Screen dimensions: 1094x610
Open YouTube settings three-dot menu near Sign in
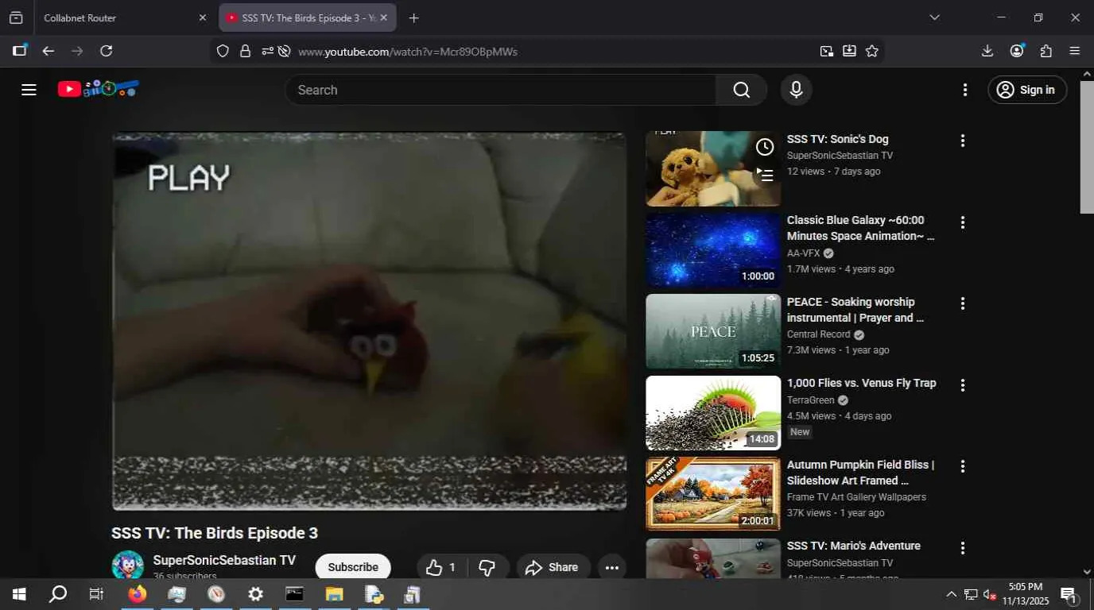tap(965, 90)
